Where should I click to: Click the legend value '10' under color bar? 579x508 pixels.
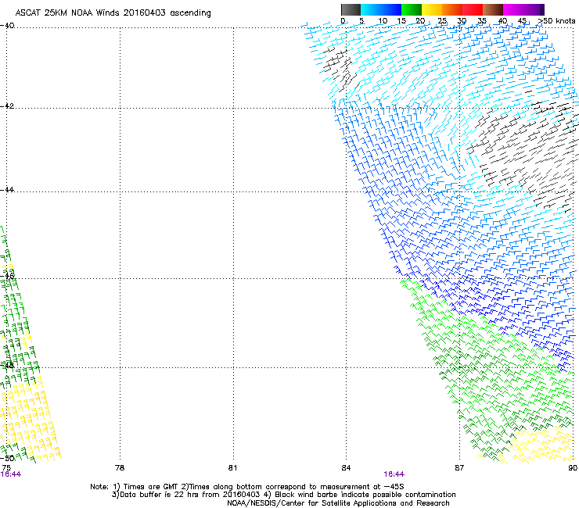[383, 21]
